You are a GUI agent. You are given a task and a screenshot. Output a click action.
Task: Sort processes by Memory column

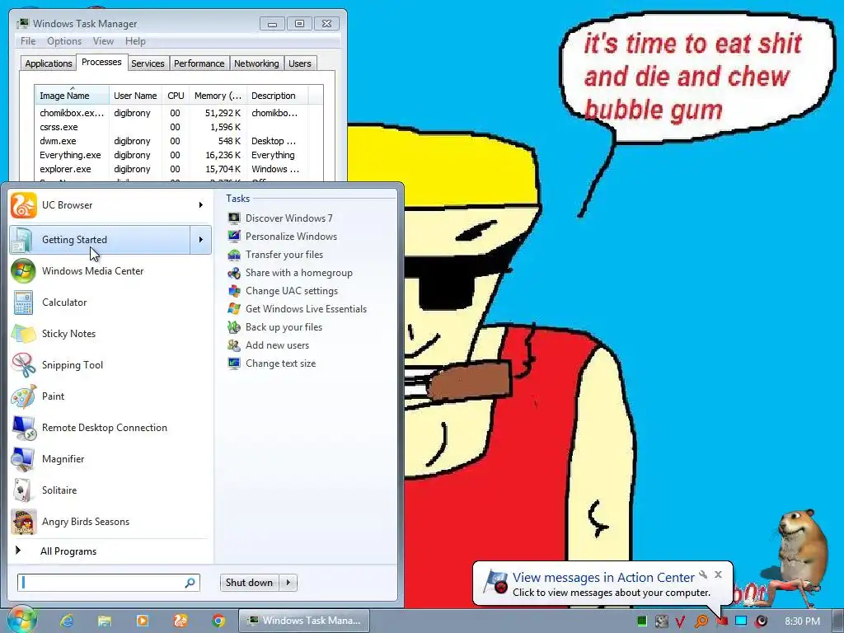218,96
